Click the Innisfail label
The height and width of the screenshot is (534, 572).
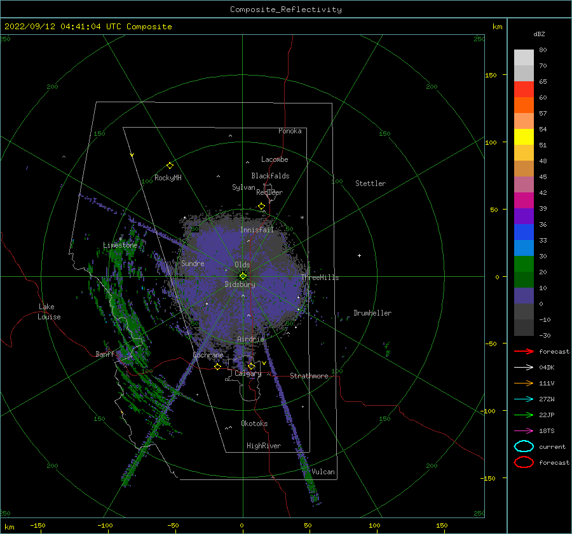[x=257, y=230]
